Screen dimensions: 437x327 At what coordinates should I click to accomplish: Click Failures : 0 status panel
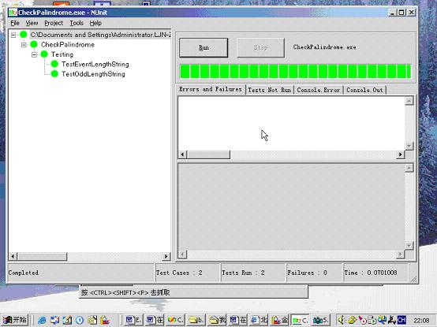(x=314, y=273)
